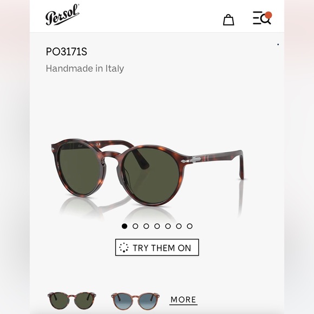Select the fifth carousel dot
This screenshot has height=314, width=314.
click(168, 226)
